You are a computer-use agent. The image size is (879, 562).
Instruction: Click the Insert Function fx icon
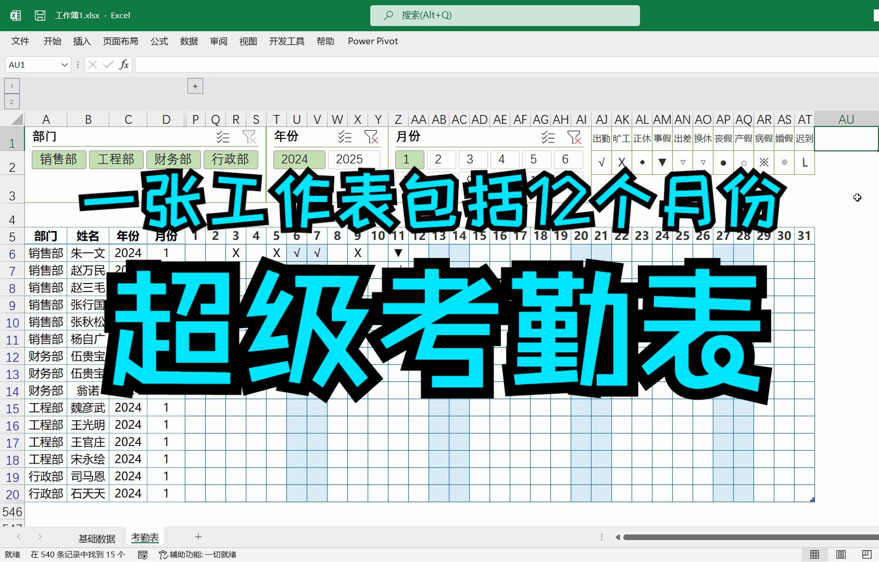[124, 65]
